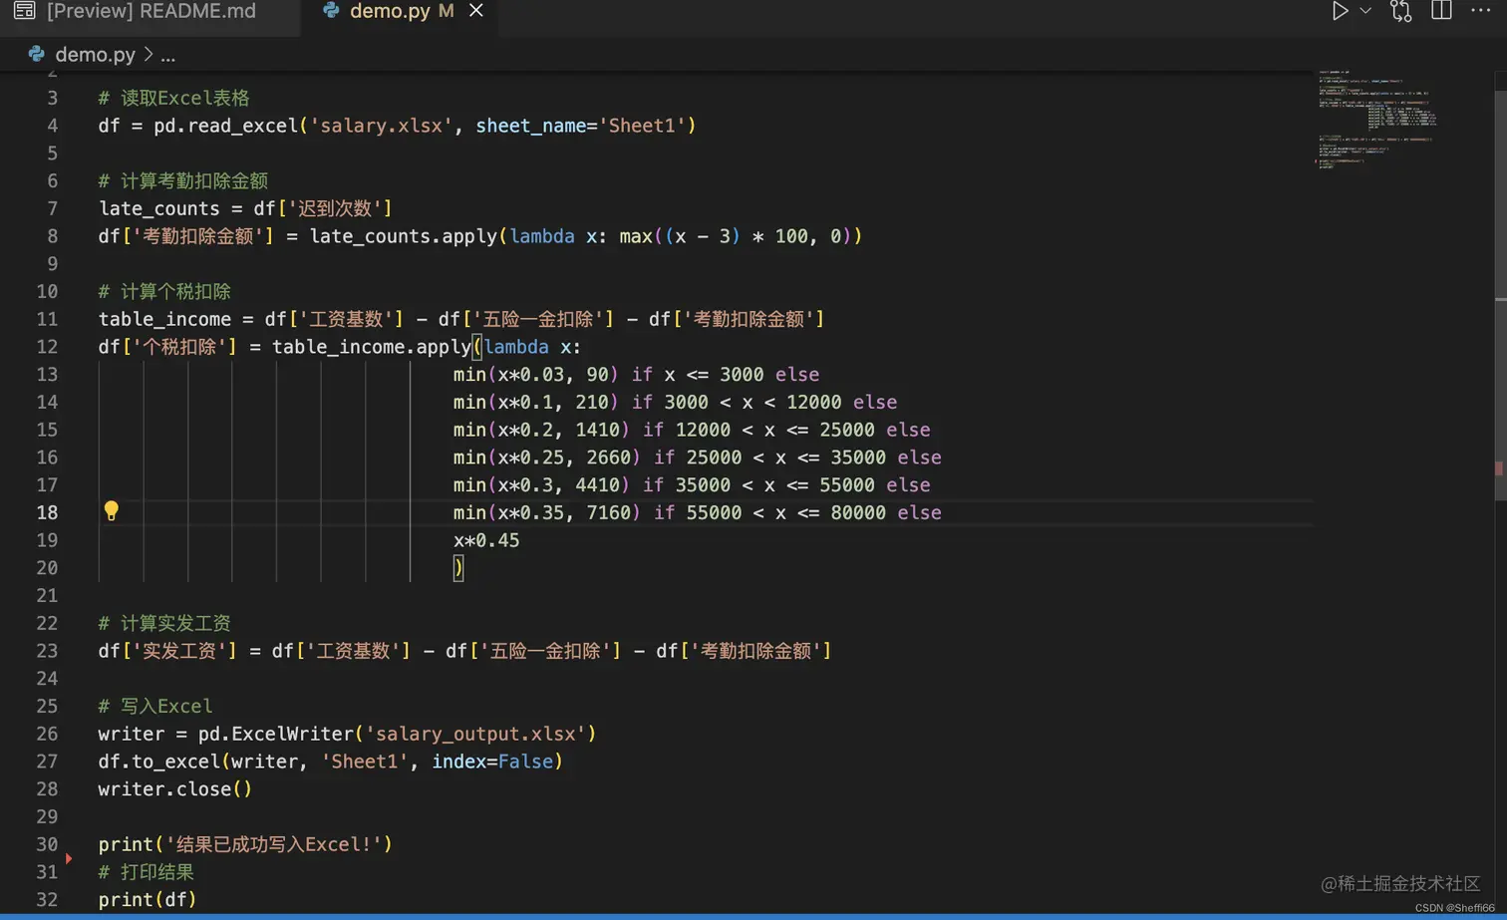1507x920 pixels.
Task: Click the lambda keyword on line 8
Action: point(542,236)
